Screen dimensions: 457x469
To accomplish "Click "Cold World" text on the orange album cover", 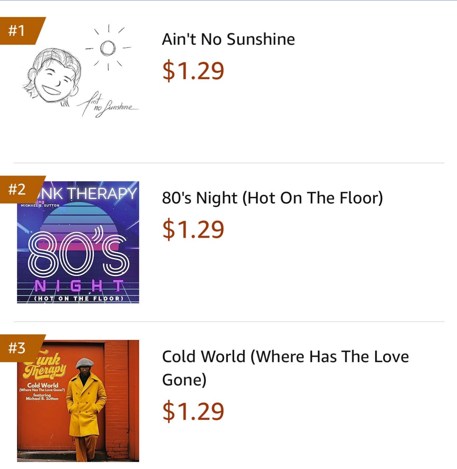I will click(x=43, y=385).
